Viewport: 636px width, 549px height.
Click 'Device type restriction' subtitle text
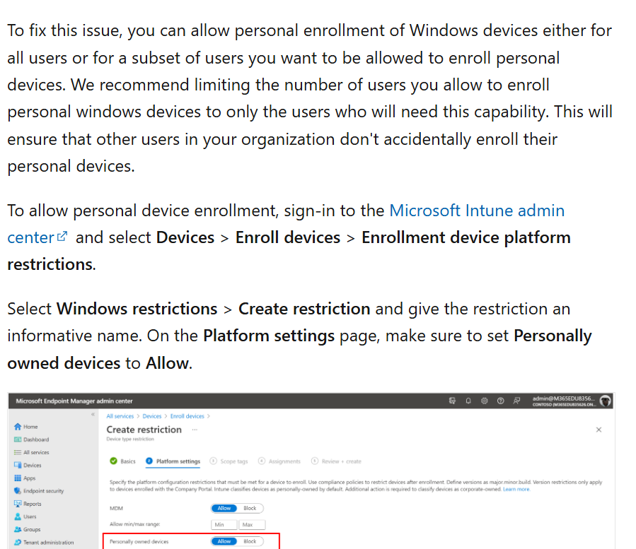(x=130, y=439)
